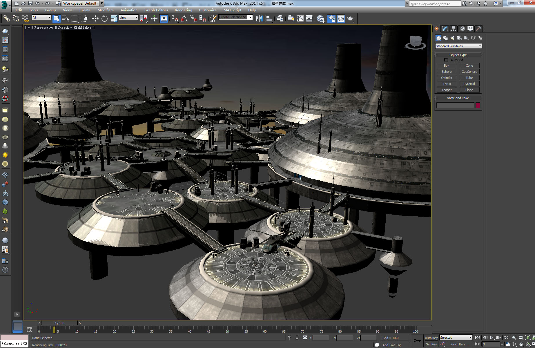Open the Standard Primitives dropdown
This screenshot has height=348, width=535.
(x=458, y=46)
